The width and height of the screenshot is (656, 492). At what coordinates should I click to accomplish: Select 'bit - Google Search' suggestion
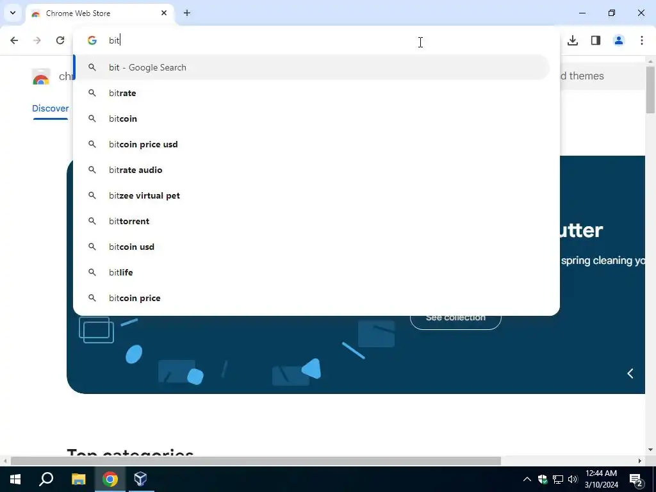(x=312, y=67)
